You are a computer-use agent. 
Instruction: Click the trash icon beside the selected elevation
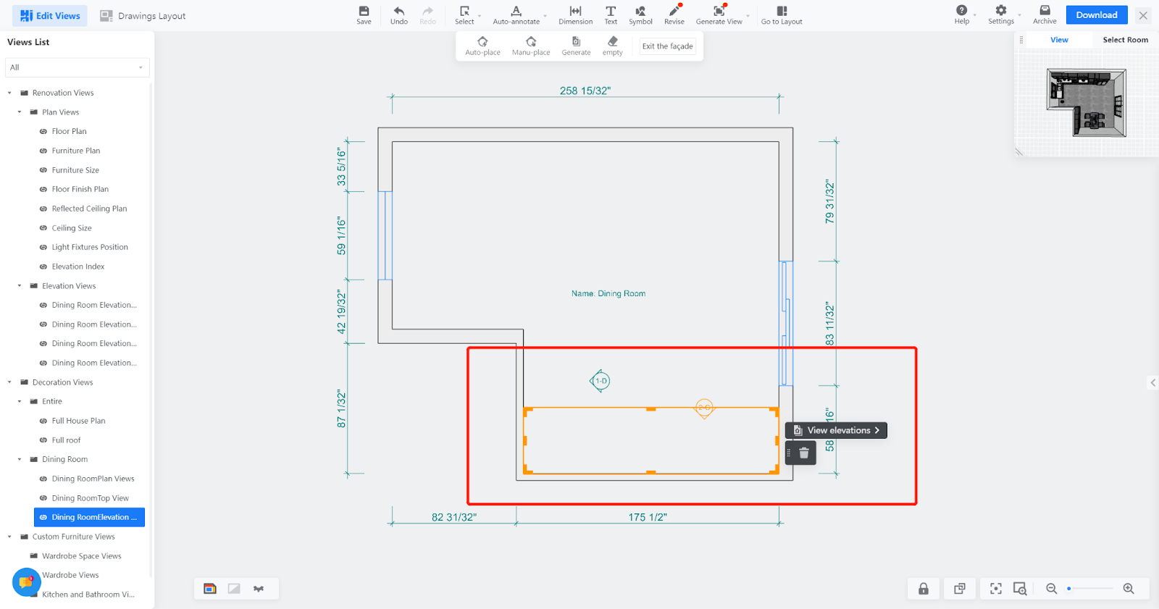pos(803,453)
